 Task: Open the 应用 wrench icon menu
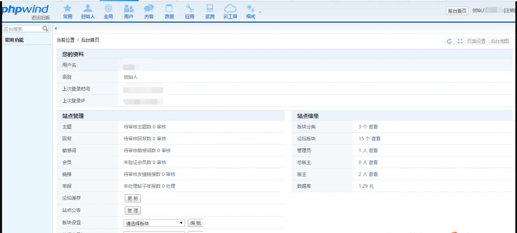pos(190,12)
